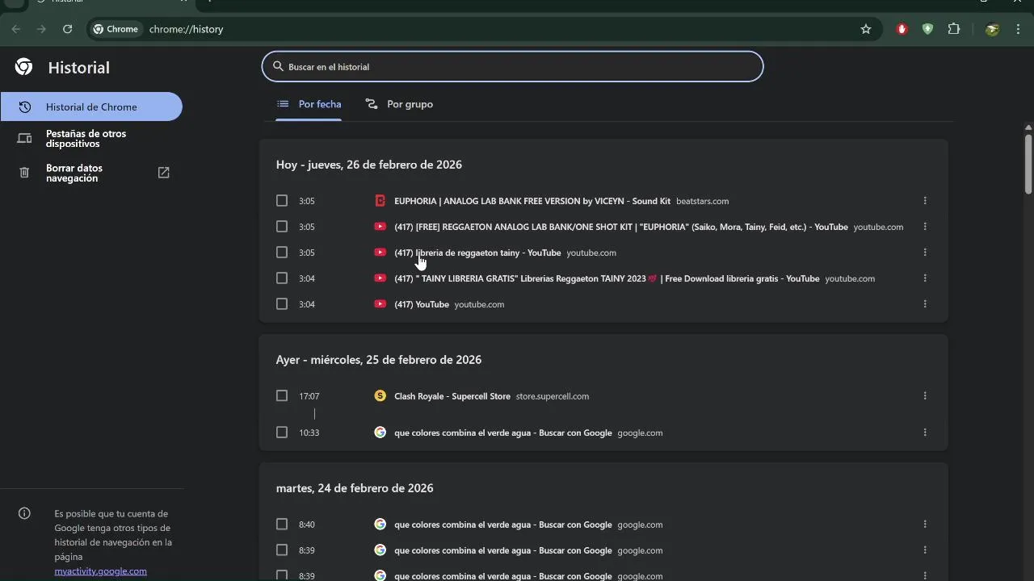The width and height of the screenshot is (1034, 581).
Task: Switch to the Por grupo tab
Action: point(400,104)
